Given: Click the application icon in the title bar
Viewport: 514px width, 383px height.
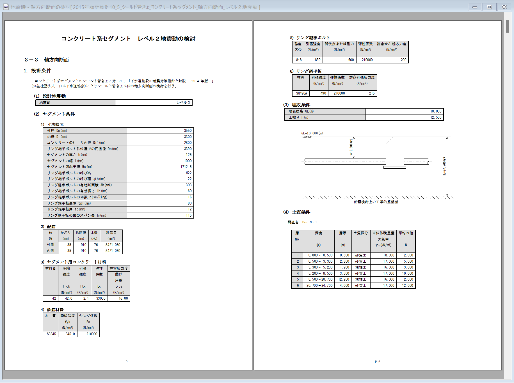Looking at the screenshot, I should [x=6, y=7].
